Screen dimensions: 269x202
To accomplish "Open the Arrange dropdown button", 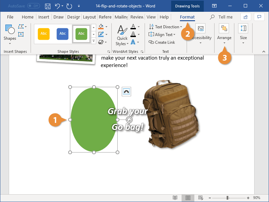I will (x=224, y=34).
